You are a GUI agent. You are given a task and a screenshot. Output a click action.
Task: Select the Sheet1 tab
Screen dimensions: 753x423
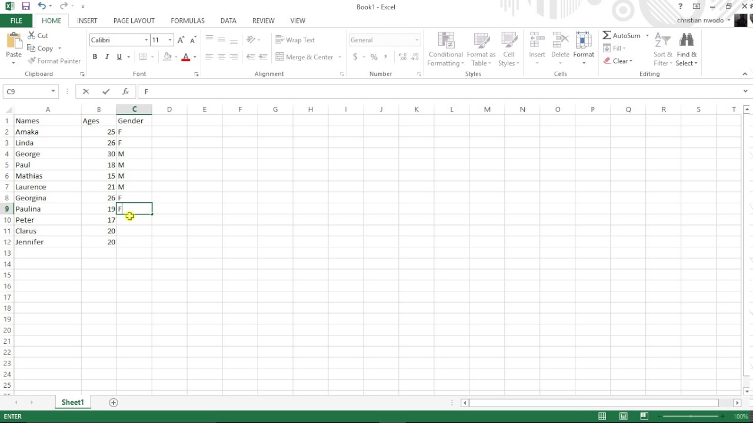click(x=73, y=402)
